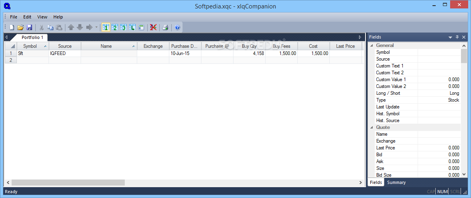Open Help via question mark icon

[177, 27]
